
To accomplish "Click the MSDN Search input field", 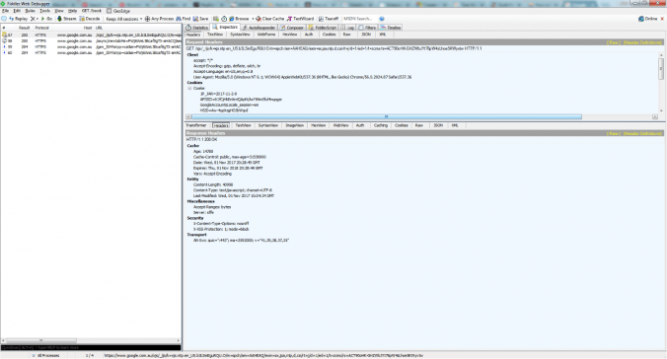I will [359, 19].
